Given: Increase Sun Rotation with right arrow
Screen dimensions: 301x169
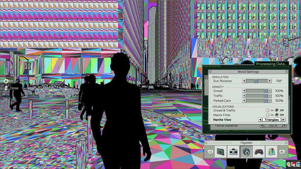Looking at the screenshot, I should point(270,81).
